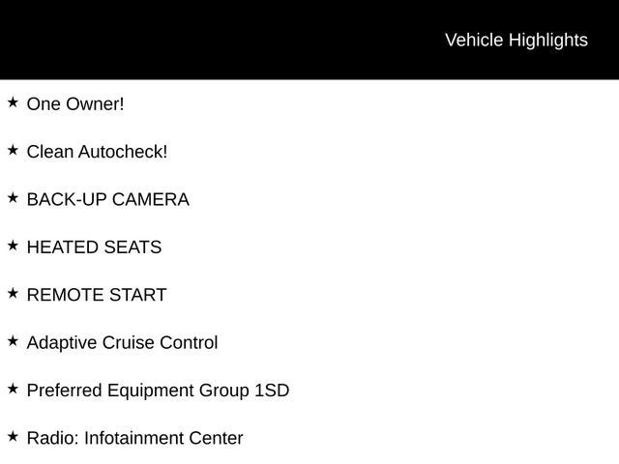Select the star beside Preferred Equipment Group
The image size is (619, 464).
coord(13,389)
